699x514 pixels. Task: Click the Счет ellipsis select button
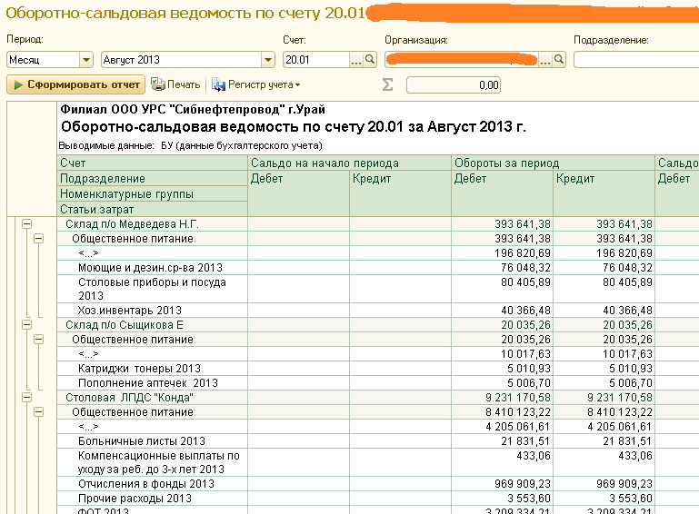[356, 60]
